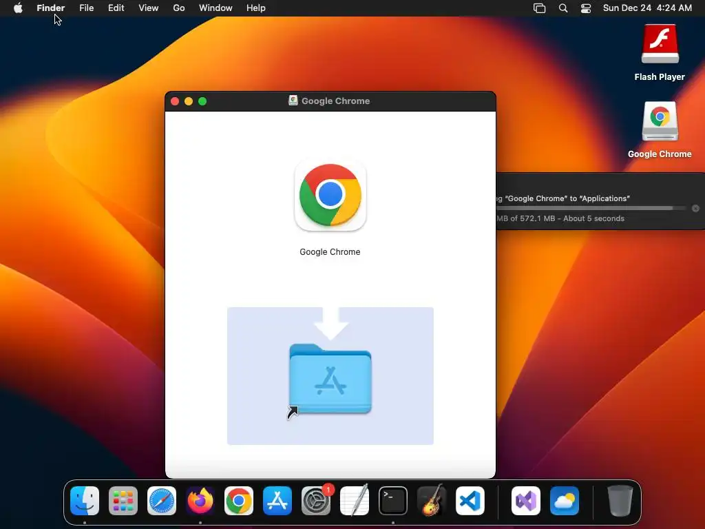This screenshot has width=705, height=529.
Task: Open the Help menu
Action: [x=256, y=8]
